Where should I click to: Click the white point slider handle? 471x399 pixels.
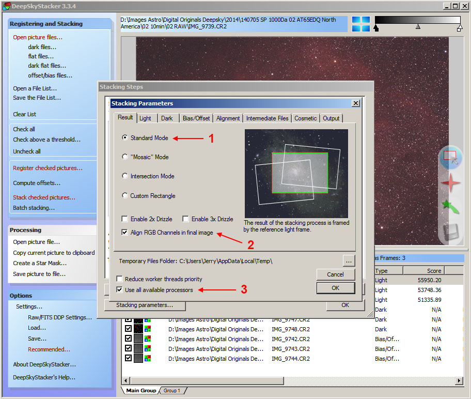coord(460,28)
